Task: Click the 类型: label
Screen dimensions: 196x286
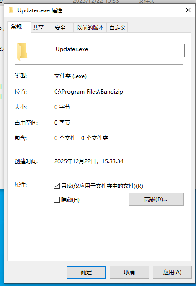Action: pos(21,76)
